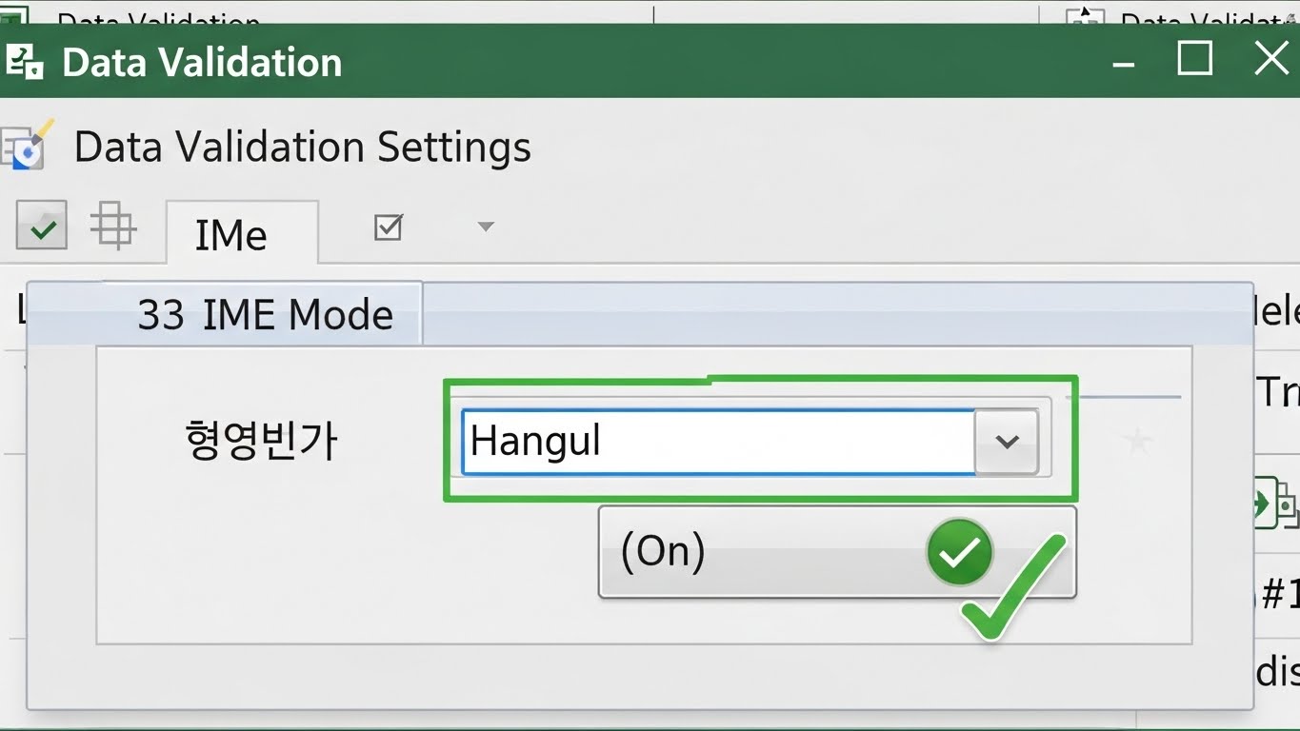This screenshot has height=731, width=1300.
Task: Click the Data Validation title bar icon
Action: [x=25, y=62]
